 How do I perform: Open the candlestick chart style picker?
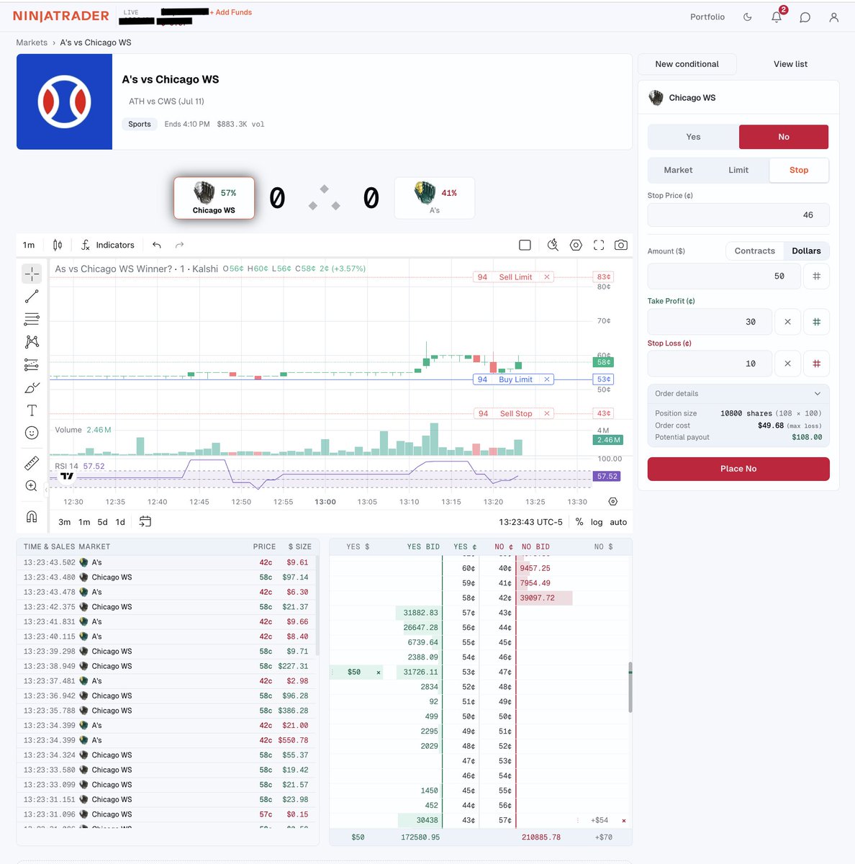click(x=58, y=245)
